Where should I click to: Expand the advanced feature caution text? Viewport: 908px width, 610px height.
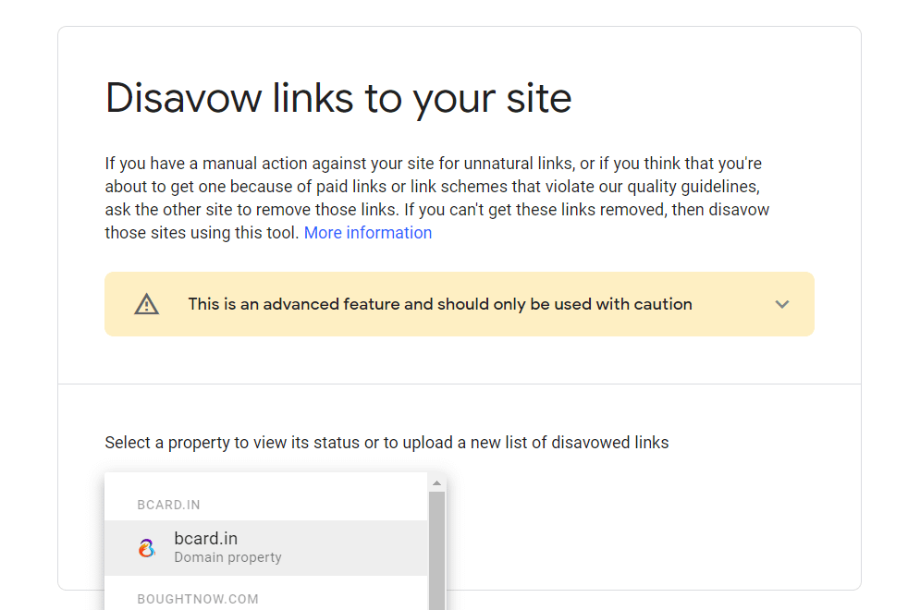(x=440, y=304)
